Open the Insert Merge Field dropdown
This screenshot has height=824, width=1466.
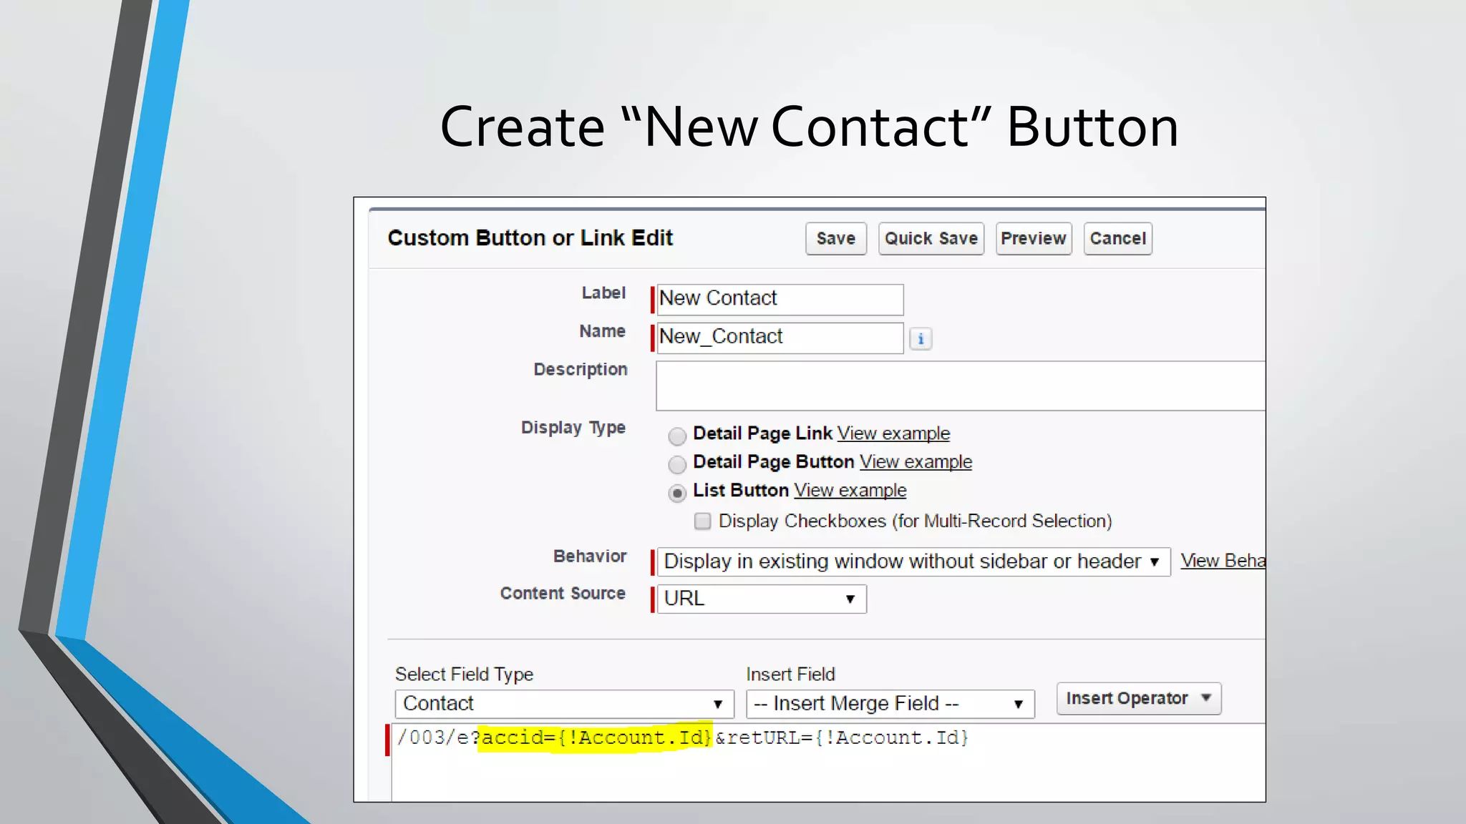tap(890, 704)
